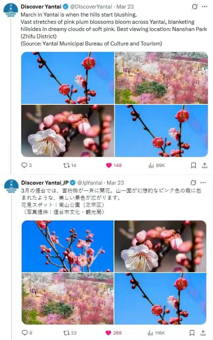Viewport: 213px width, 340px height.
Task: Share the Discover Yantai_JP post
Action: [203, 333]
